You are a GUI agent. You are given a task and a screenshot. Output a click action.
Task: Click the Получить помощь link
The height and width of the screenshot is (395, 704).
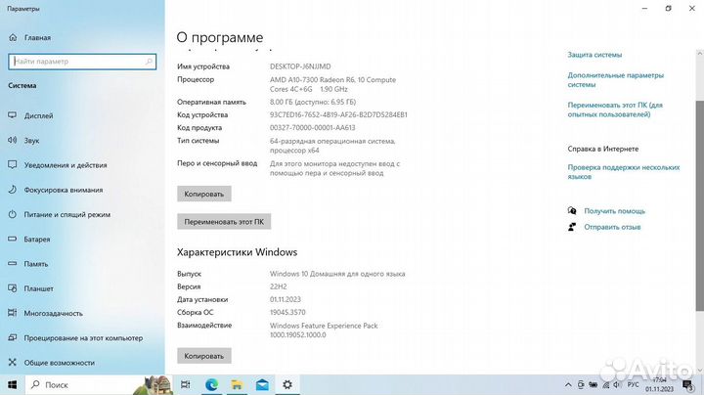tap(614, 210)
